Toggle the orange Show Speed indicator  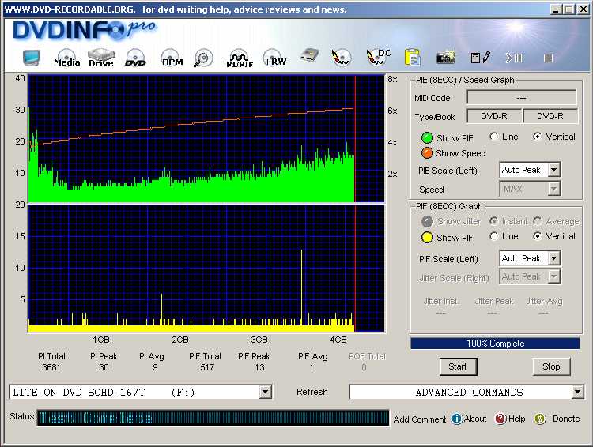click(x=427, y=153)
